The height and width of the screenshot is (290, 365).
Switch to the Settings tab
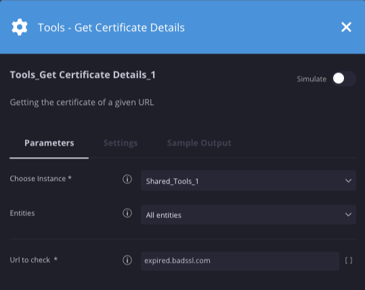121,143
